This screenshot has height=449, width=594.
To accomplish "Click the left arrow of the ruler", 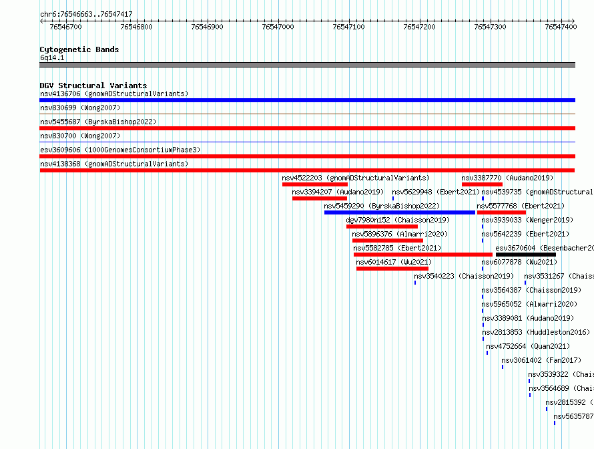I will [x=41, y=21].
